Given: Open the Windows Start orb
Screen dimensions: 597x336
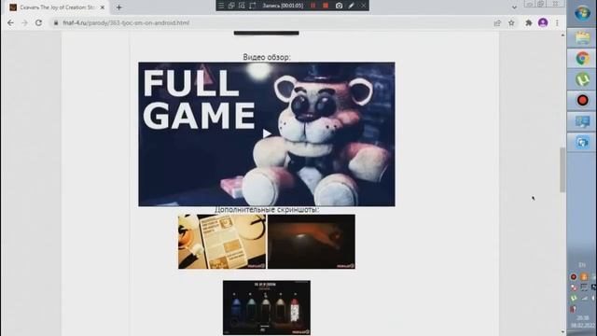Looking at the screenshot, I should pos(582,14).
